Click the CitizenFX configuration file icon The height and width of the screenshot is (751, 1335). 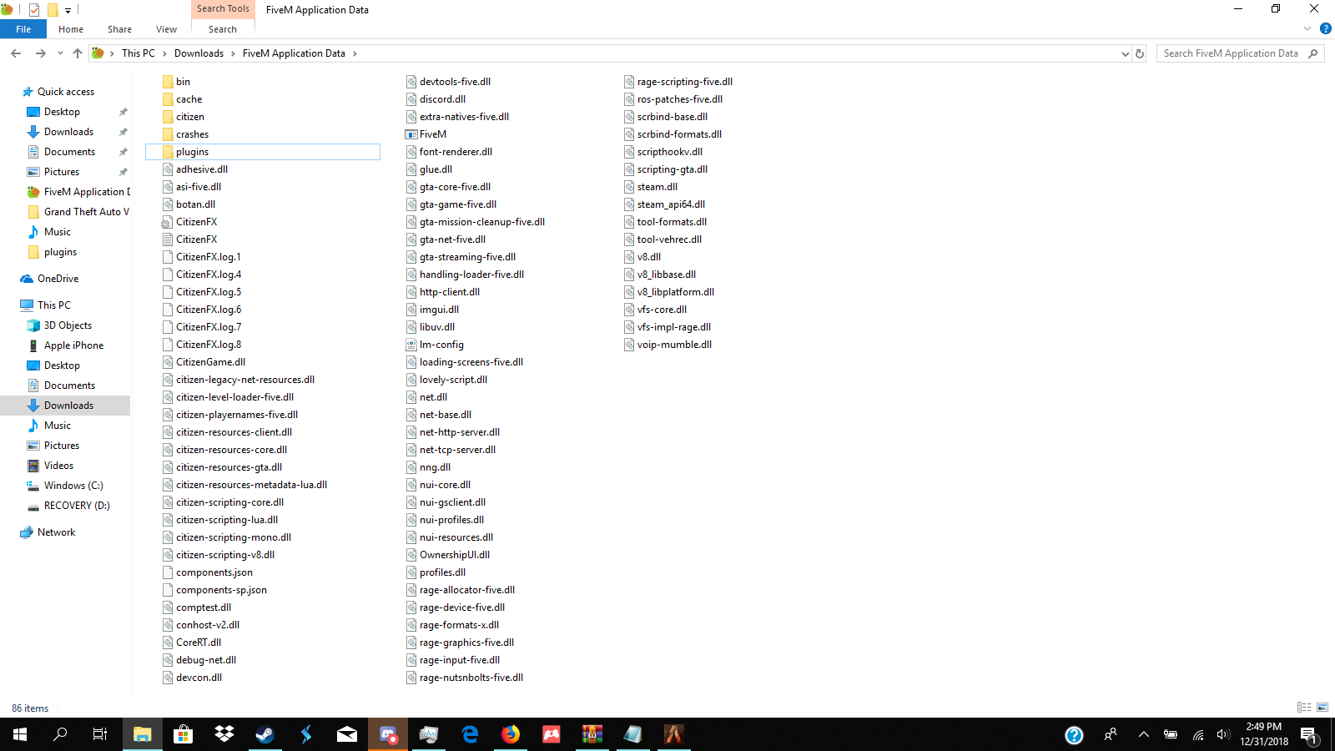point(168,222)
